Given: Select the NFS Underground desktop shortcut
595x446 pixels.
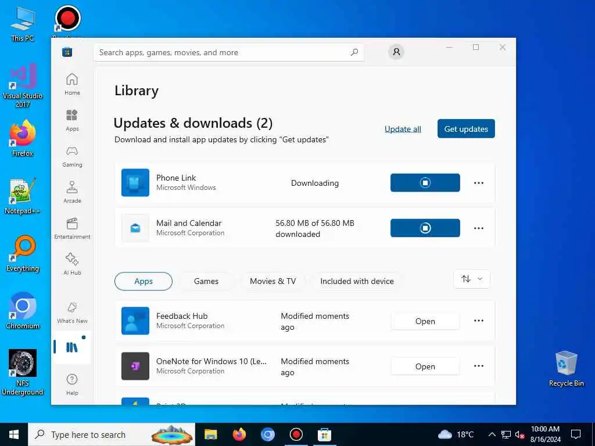Looking at the screenshot, I should [x=23, y=372].
